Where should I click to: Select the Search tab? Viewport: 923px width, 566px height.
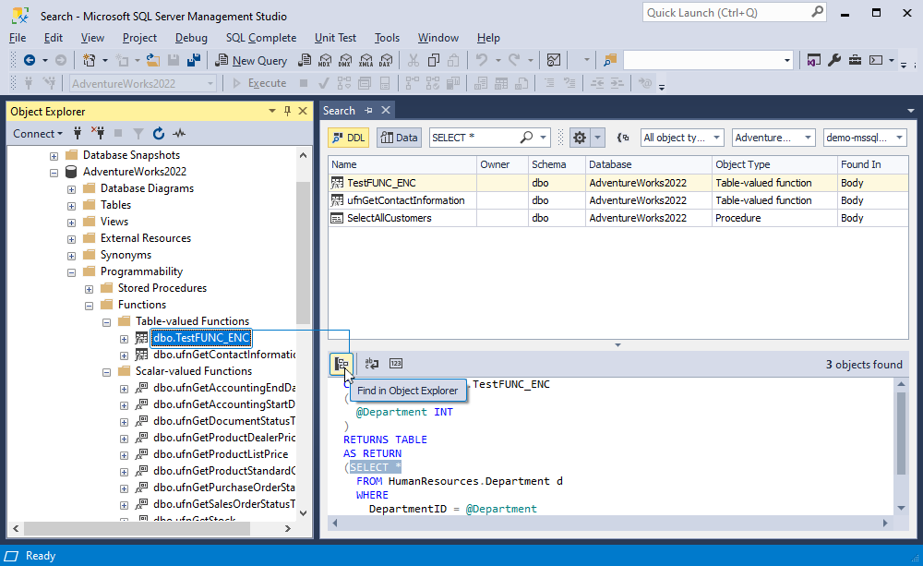click(339, 111)
